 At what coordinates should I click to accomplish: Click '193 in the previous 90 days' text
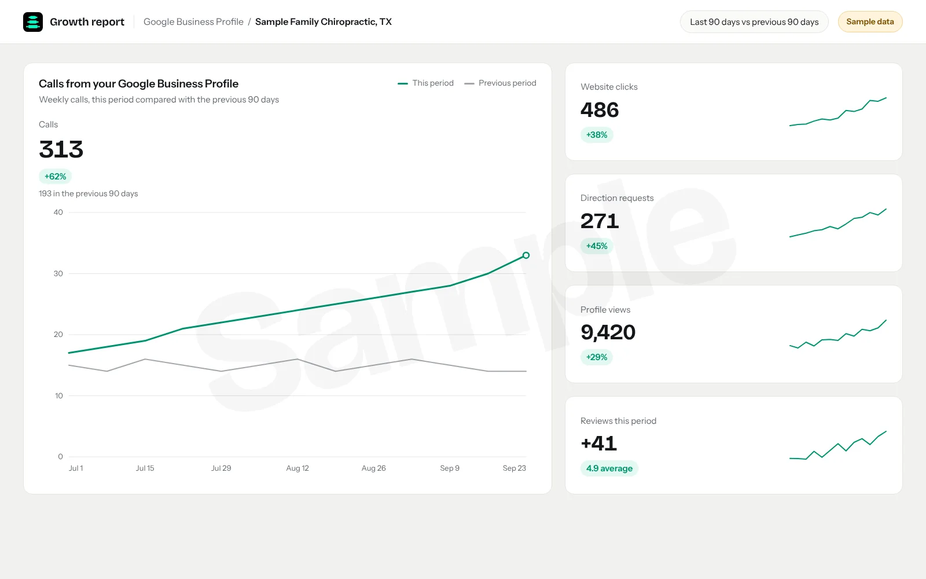(x=88, y=193)
